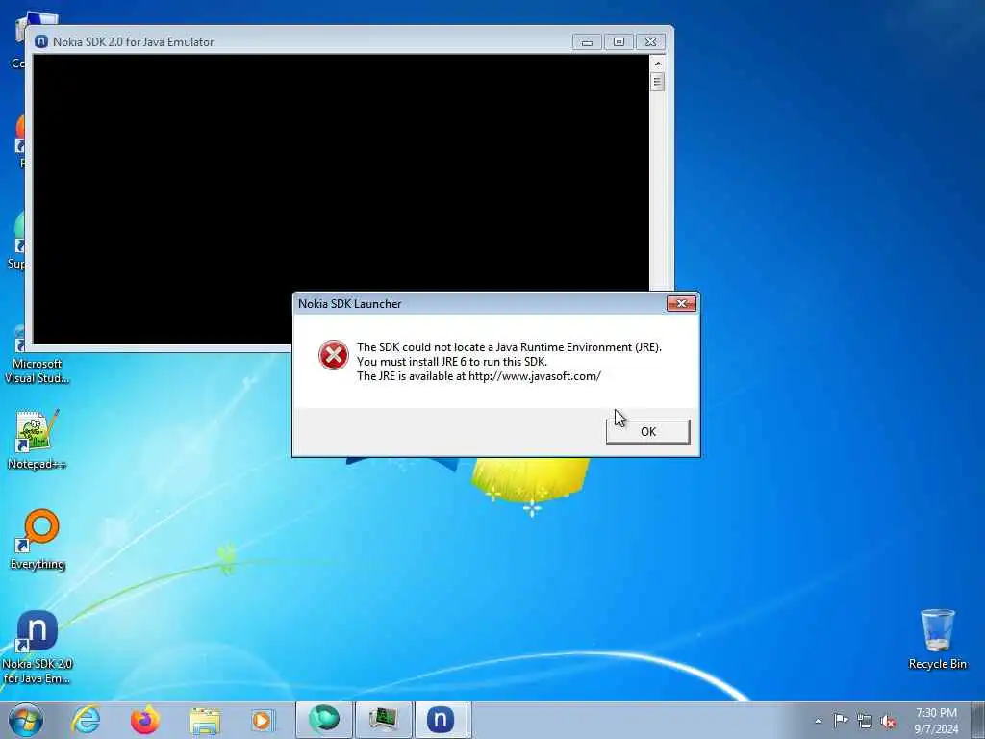Click the javasoft.com URL text in dialog

click(x=535, y=376)
